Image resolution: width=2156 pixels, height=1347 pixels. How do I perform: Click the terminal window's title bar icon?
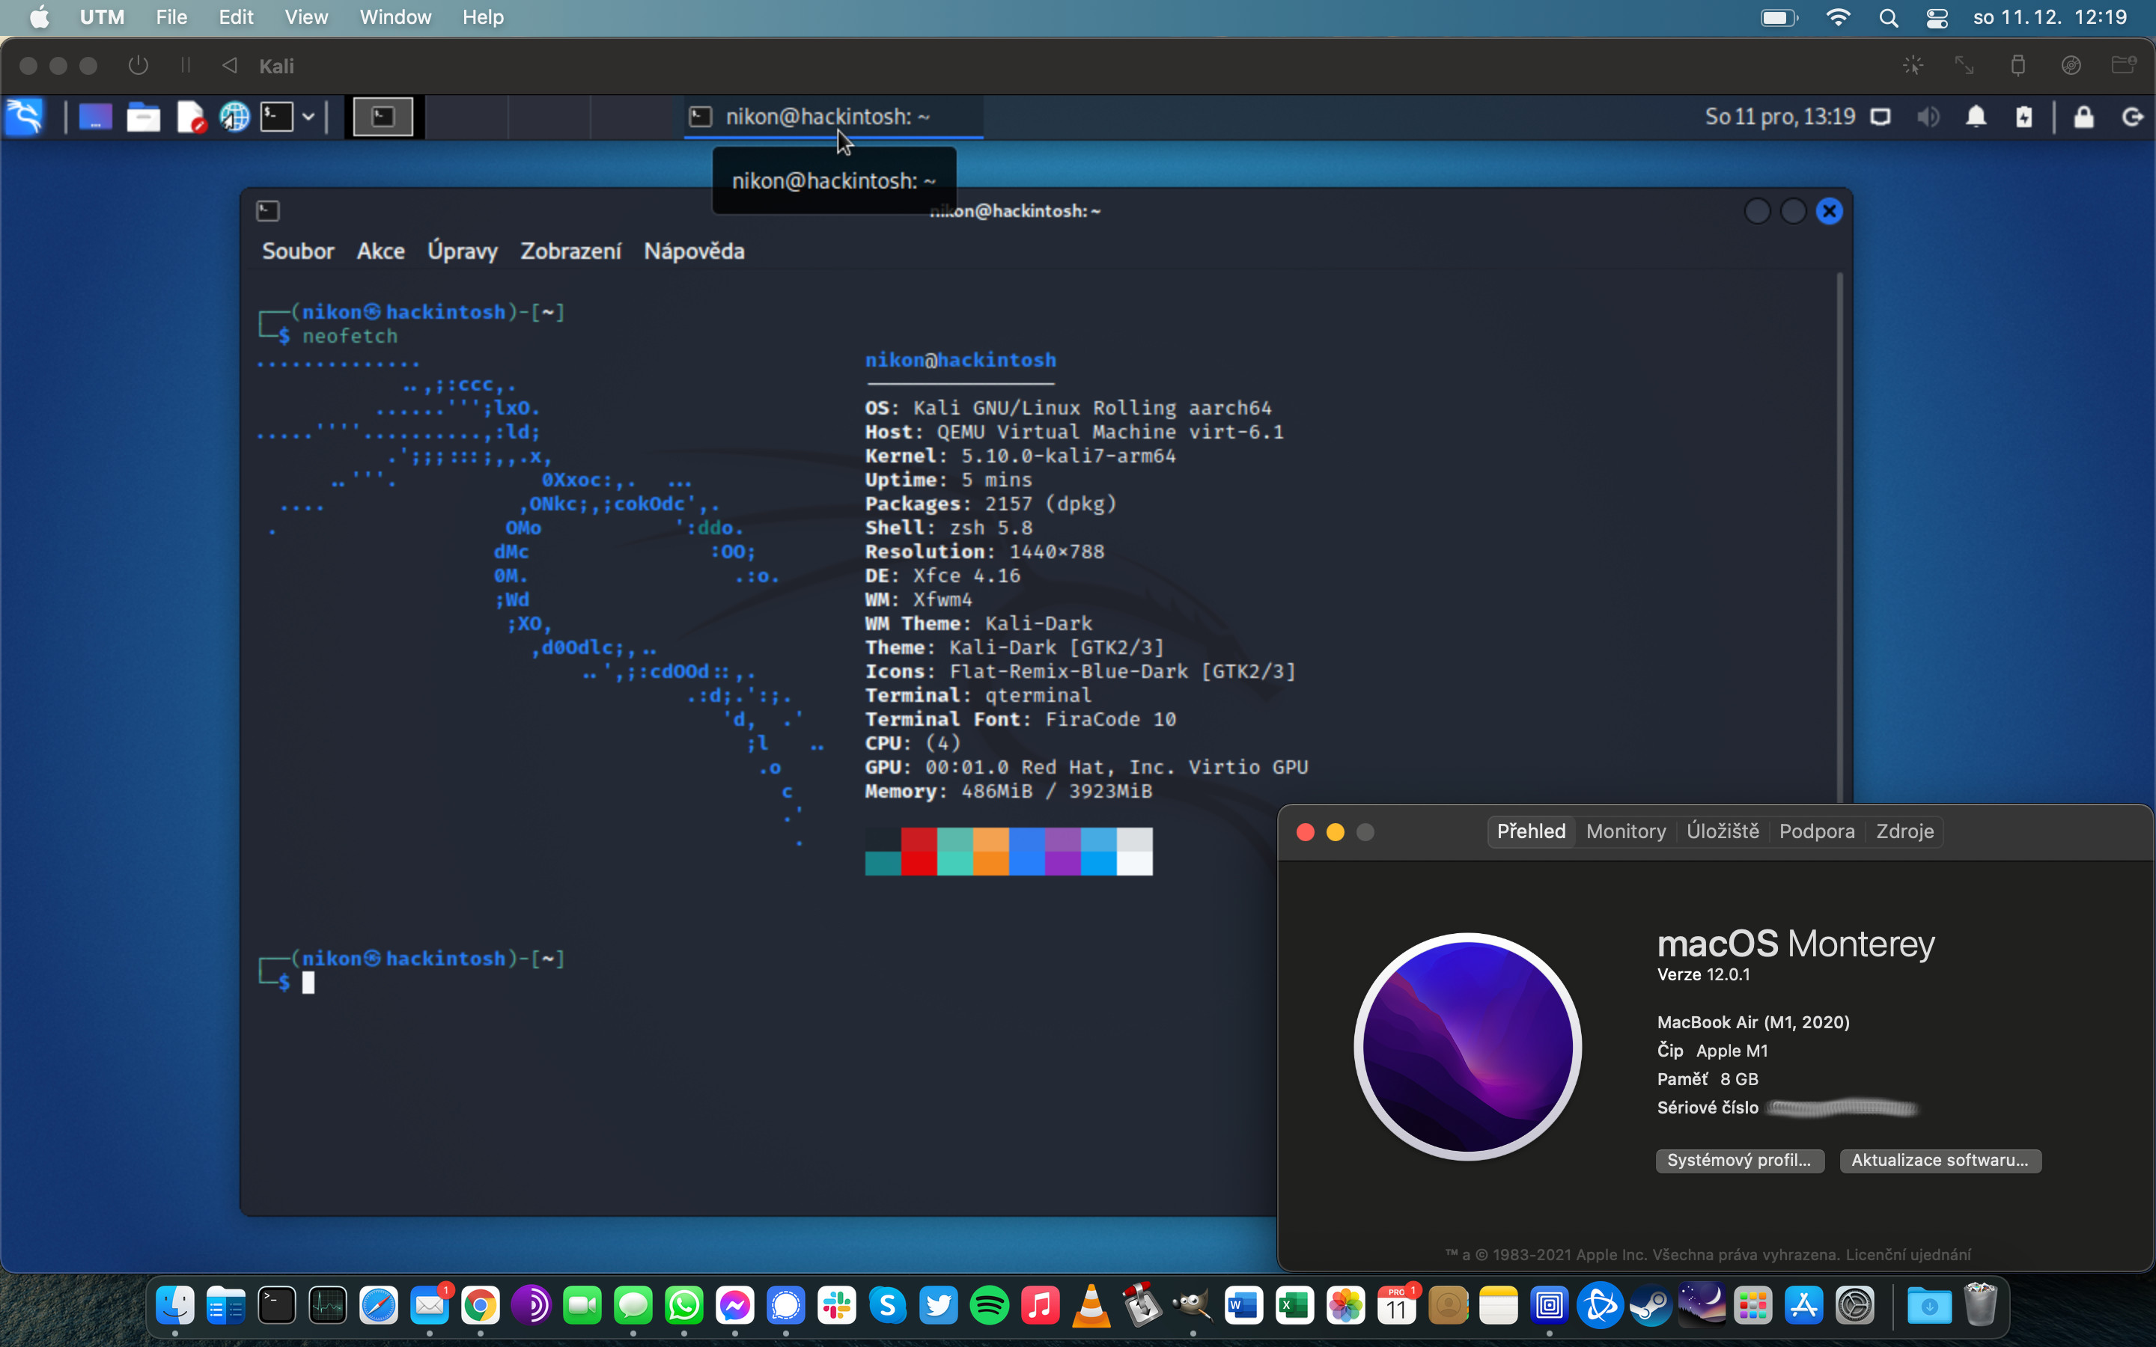click(268, 211)
